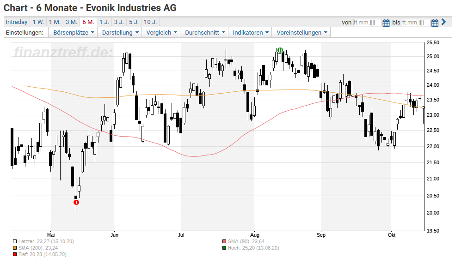Click the 'von' start date input field

[367, 23]
